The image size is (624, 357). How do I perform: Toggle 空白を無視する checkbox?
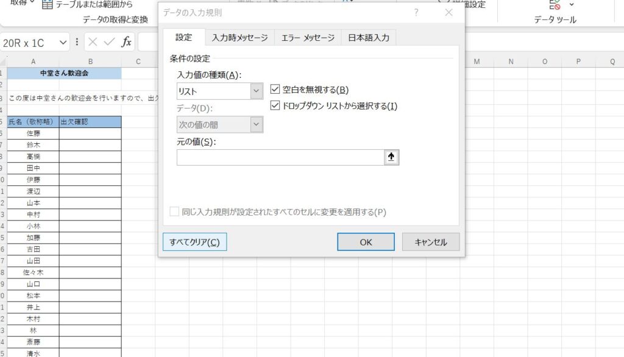point(275,90)
